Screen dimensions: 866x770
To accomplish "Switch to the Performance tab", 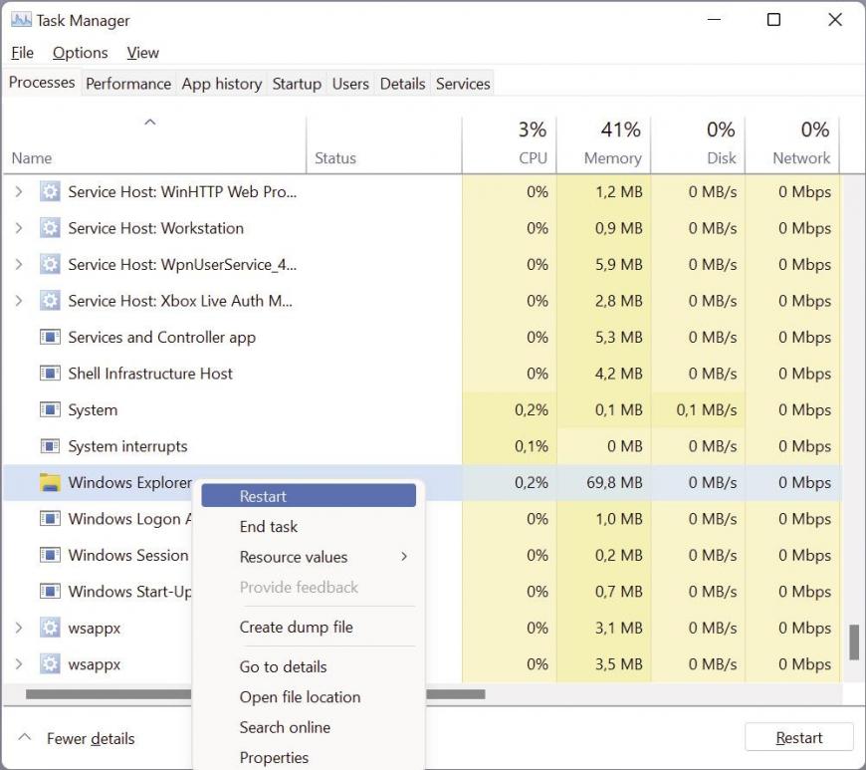I will 128,84.
